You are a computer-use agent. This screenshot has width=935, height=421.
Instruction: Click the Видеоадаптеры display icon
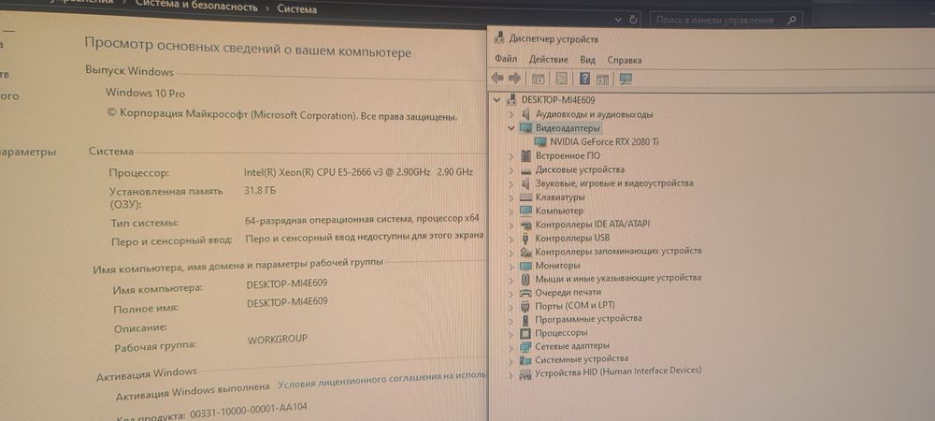(x=525, y=127)
